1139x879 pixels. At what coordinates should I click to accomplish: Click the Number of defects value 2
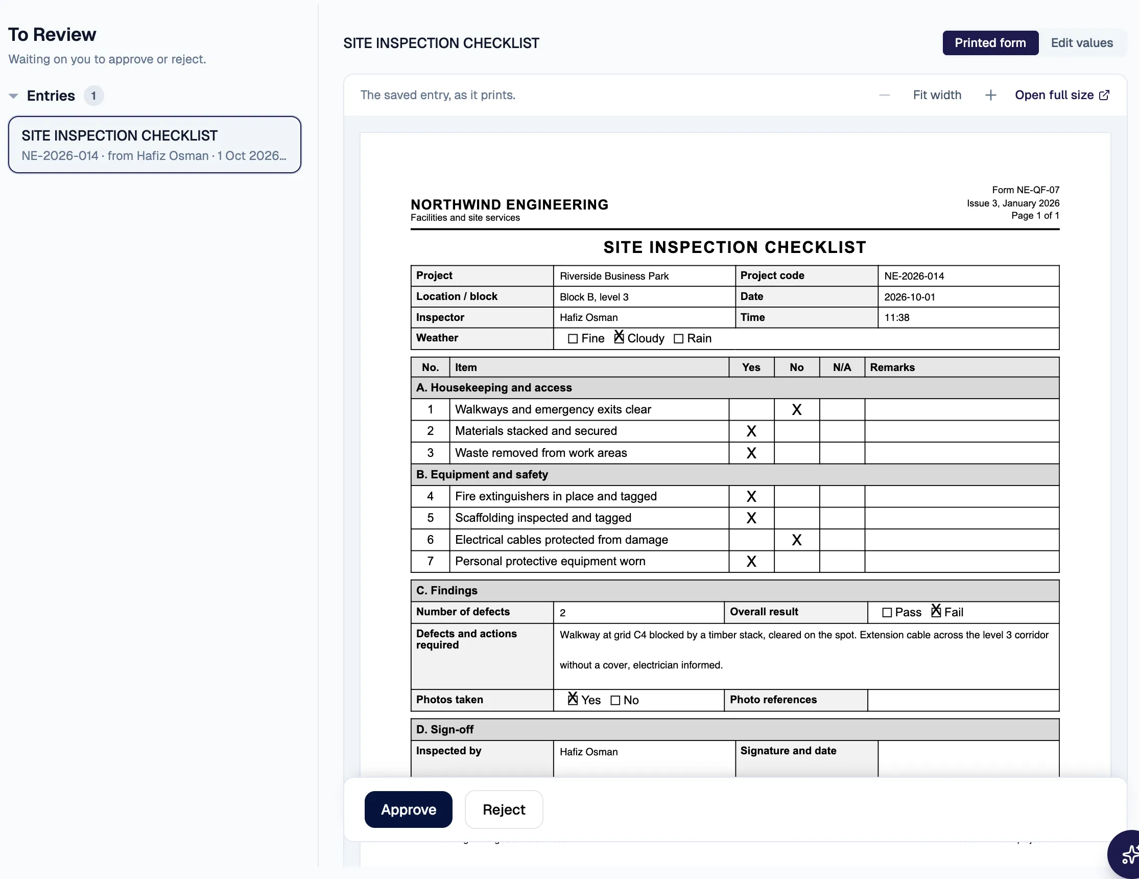(563, 613)
